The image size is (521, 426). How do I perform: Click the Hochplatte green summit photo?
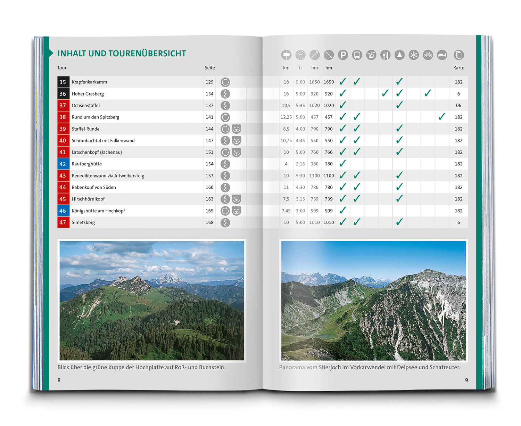pyautogui.click(x=152, y=301)
